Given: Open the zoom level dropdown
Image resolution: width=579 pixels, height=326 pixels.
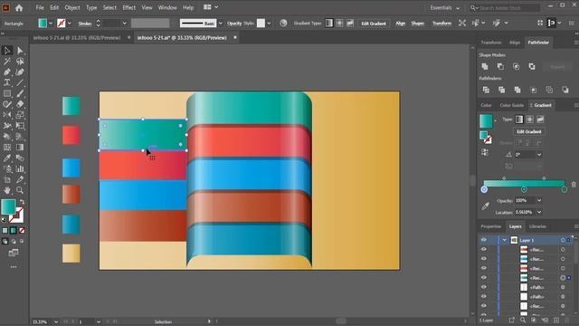Looking at the screenshot, I should tap(56, 322).
